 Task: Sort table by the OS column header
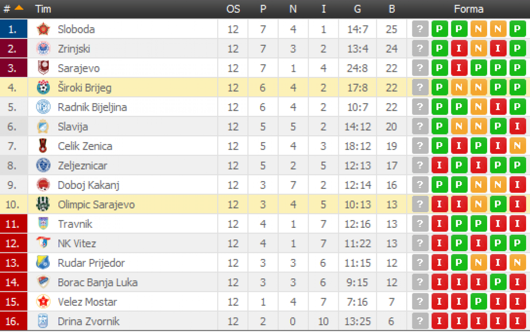pyautogui.click(x=233, y=9)
